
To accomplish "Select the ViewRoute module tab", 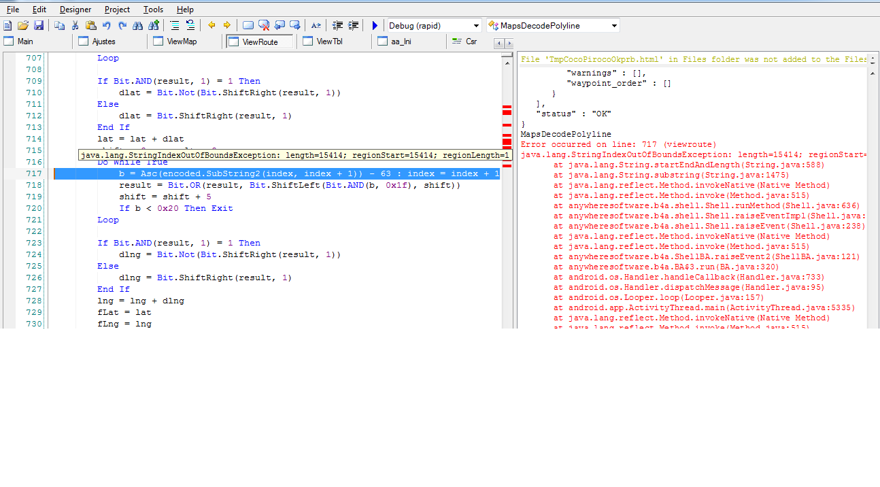I will [260, 41].
